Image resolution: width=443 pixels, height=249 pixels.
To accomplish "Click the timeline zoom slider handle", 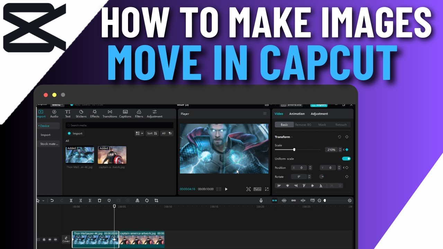I will (x=325, y=201).
